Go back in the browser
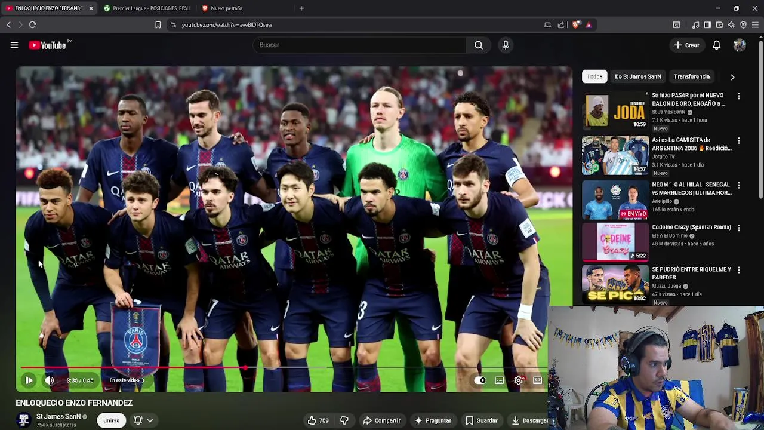Screen dimensions: 764x430 [x=8, y=25]
